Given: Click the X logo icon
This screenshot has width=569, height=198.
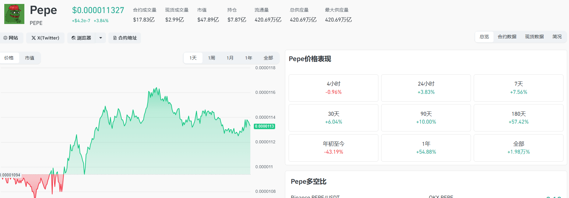Looking at the screenshot, I should 33,38.
